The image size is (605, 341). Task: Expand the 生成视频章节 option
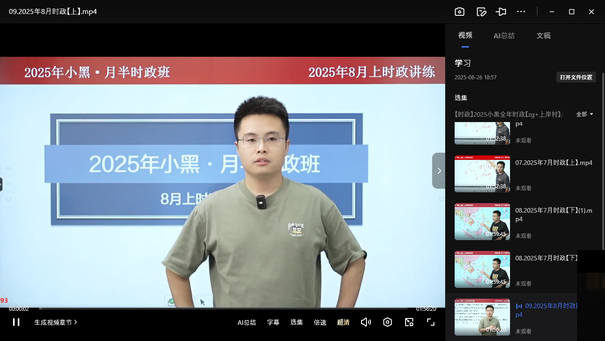pos(56,322)
